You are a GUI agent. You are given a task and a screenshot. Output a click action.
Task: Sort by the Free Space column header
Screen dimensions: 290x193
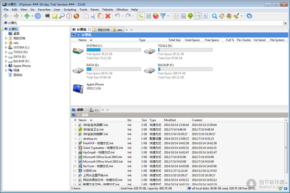tap(212, 40)
